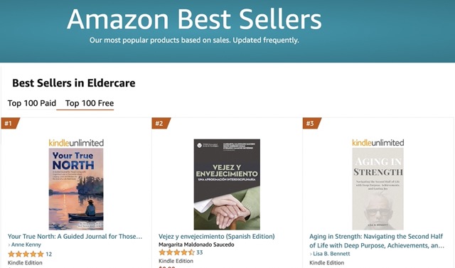Click Kindle Unlimited logo above Your True North

click(x=76, y=143)
